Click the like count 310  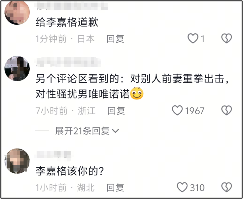pos(197,188)
